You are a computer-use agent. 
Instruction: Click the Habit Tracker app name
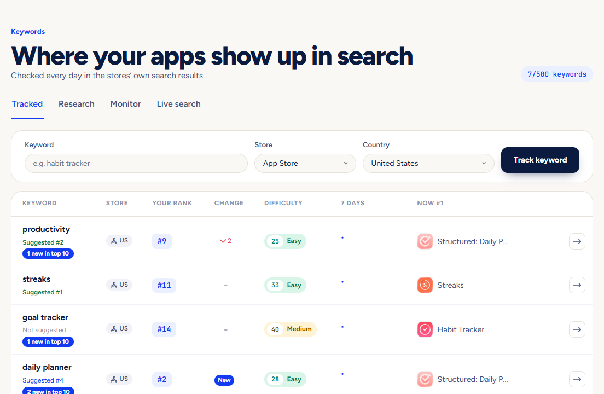click(x=461, y=329)
